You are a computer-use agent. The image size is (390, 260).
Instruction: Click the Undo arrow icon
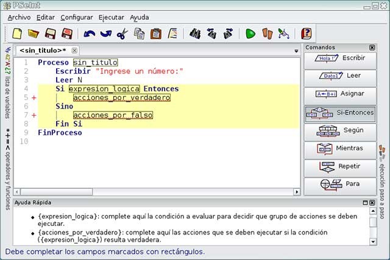click(x=90, y=33)
